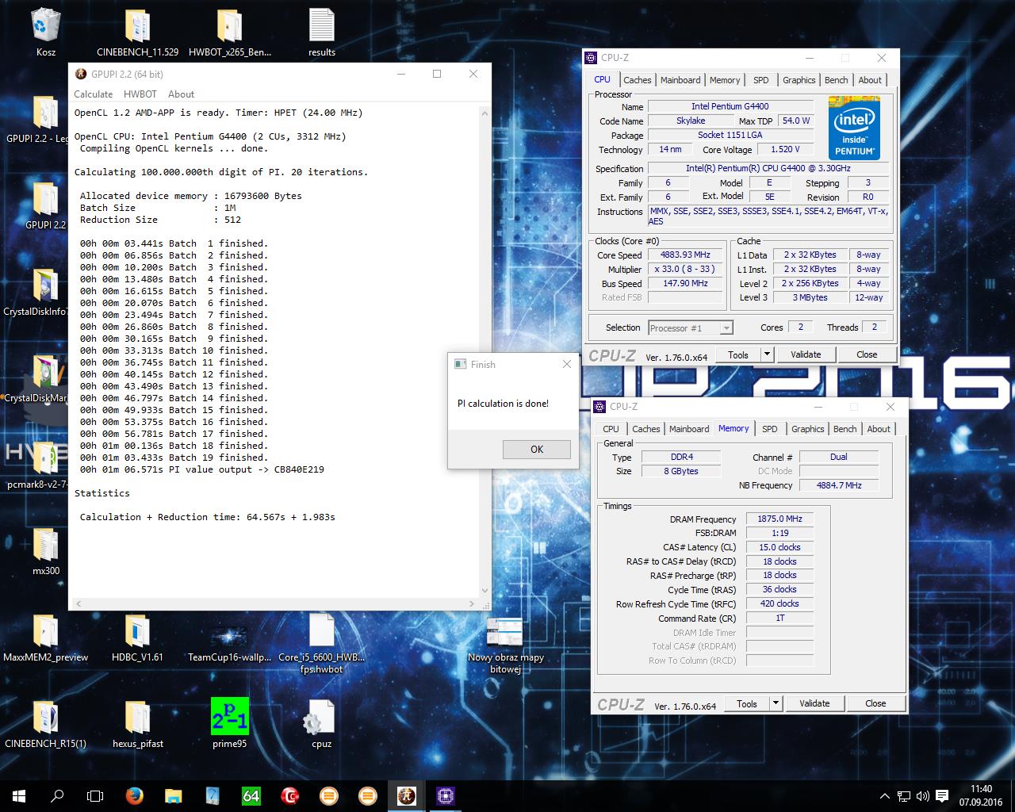Click the PI value output line in GPUPI
Image resolution: width=1015 pixels, height=812 pixels.
(x=202, y=469)
